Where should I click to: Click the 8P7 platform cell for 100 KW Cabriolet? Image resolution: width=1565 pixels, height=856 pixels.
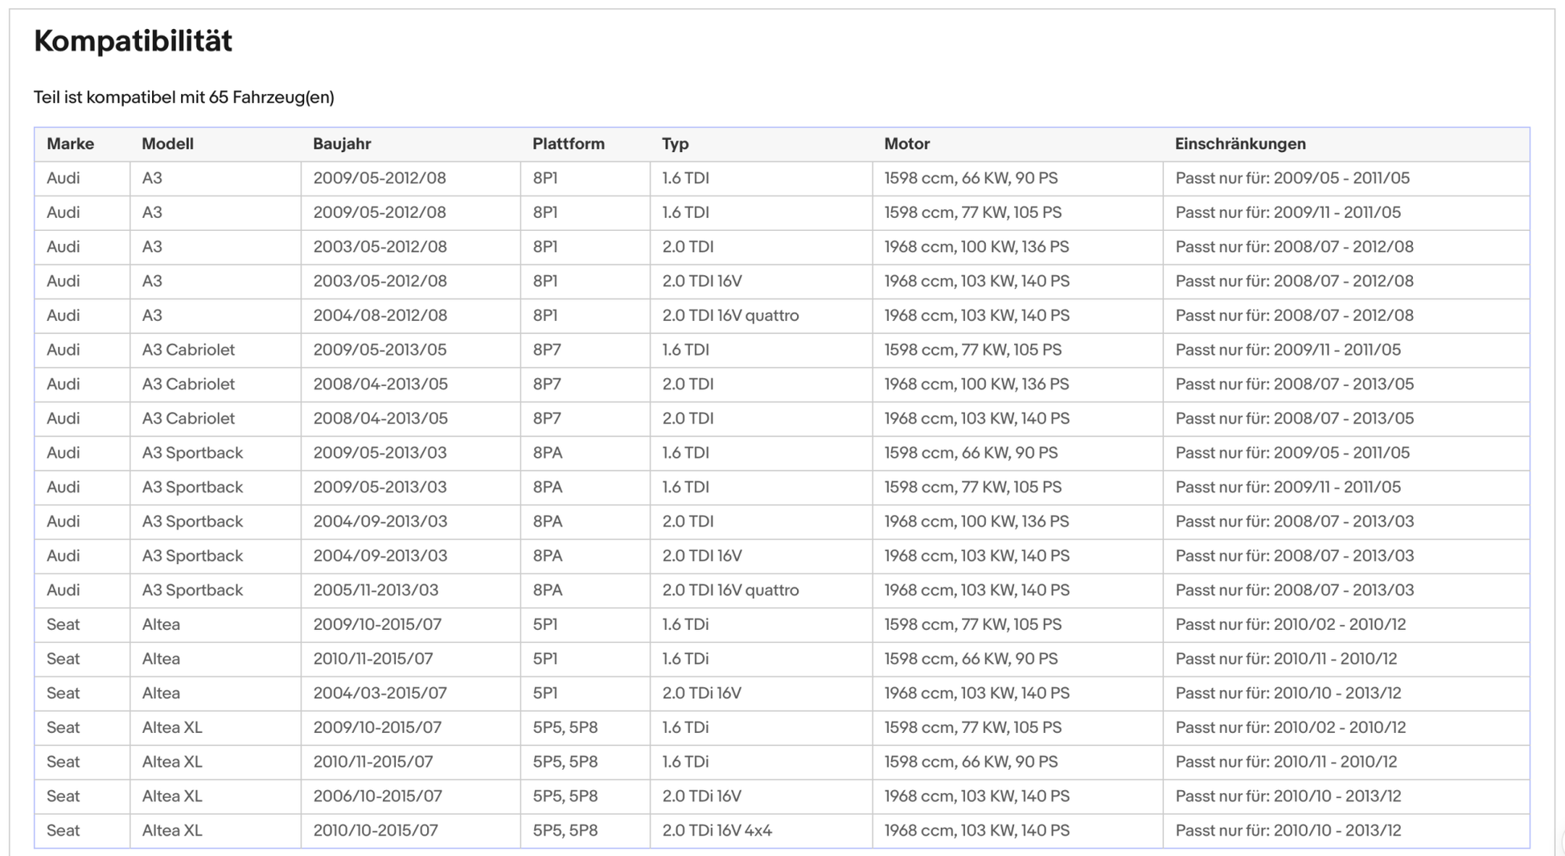[x=585, y=385]
